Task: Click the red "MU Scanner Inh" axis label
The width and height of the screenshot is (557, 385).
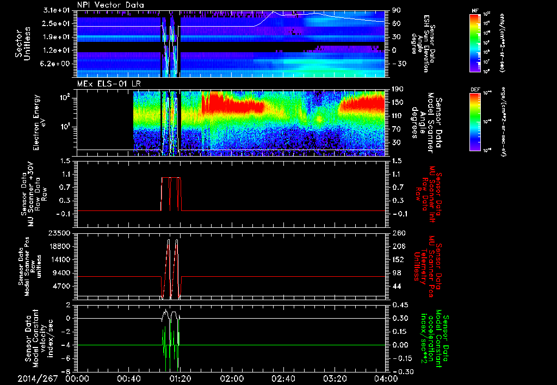Action: click(432, 194)
